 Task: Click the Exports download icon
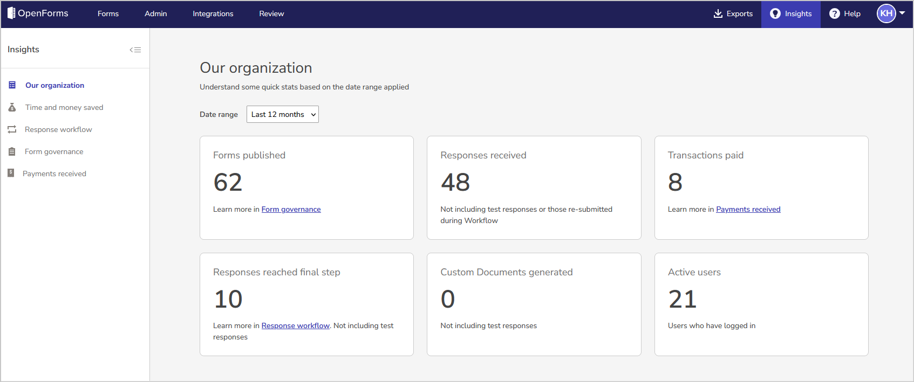click(718, 13)
